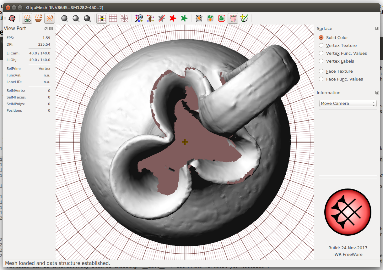This screenshot has width=383, height=270.
Task: Select the sphere material icon labeled D
Action: tap(76, 18)
